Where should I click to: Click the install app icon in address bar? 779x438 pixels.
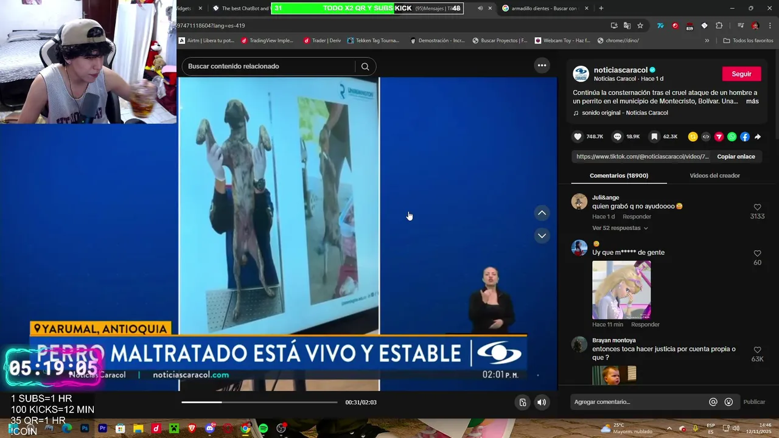tap(614, 26)
